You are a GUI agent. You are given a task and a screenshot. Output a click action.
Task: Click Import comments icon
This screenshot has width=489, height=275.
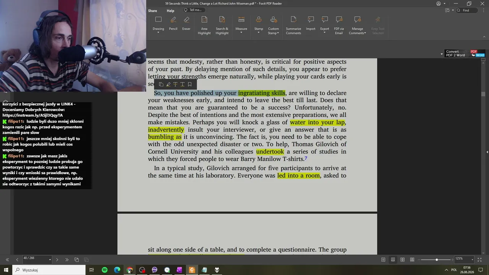[x=311, y=20]
